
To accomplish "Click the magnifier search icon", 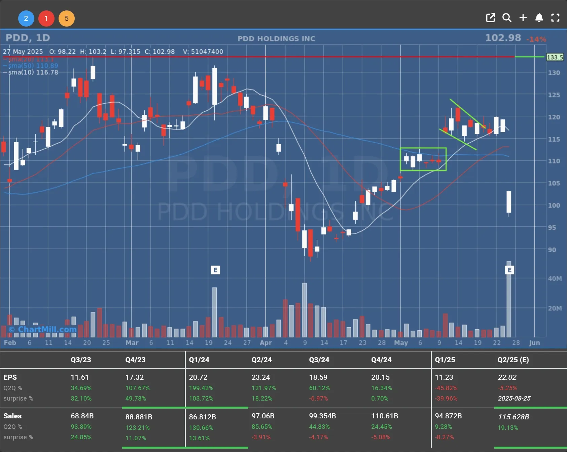I will (x=507, y=18).
